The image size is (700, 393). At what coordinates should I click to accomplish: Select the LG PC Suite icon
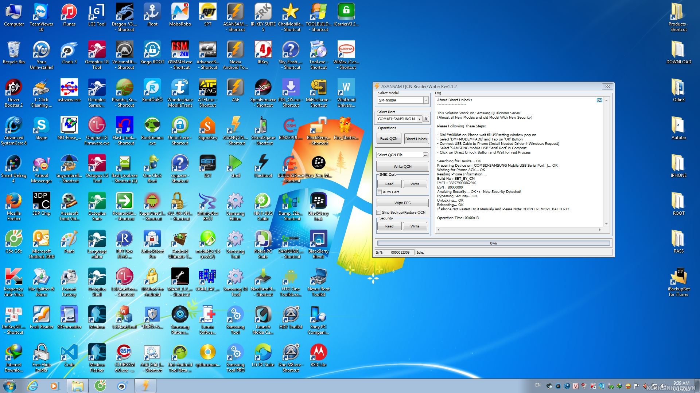click(x=263, y=355)
